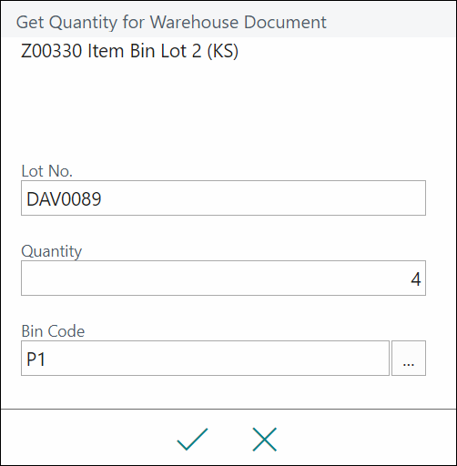Click the Z00330 Item Bin Lot 2 heading
The height and width of the screenshot is (466, 457).
tap(129, 51)
